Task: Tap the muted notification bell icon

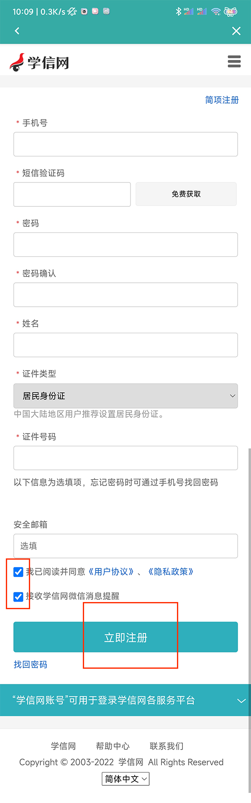Action: (72, 11)
